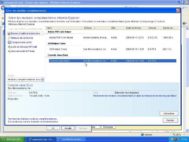Close the Gérer les modules complémentaires dialog

coord(178,11)
